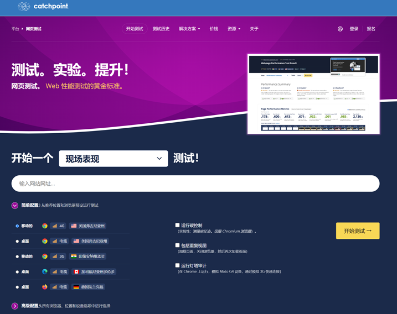Expand the 高级配置 section
This screenshot has width=397, height=314.
click(x=15, y=306)
